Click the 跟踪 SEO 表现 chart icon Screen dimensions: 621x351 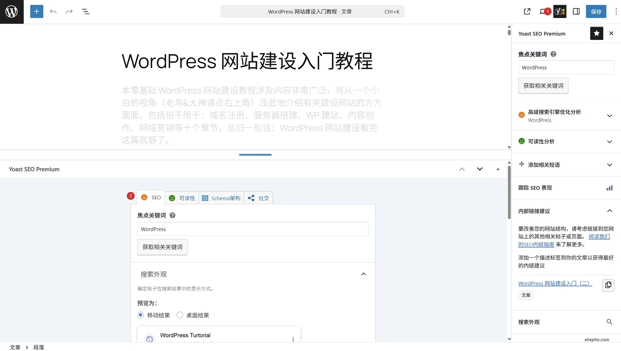[609, 188]
